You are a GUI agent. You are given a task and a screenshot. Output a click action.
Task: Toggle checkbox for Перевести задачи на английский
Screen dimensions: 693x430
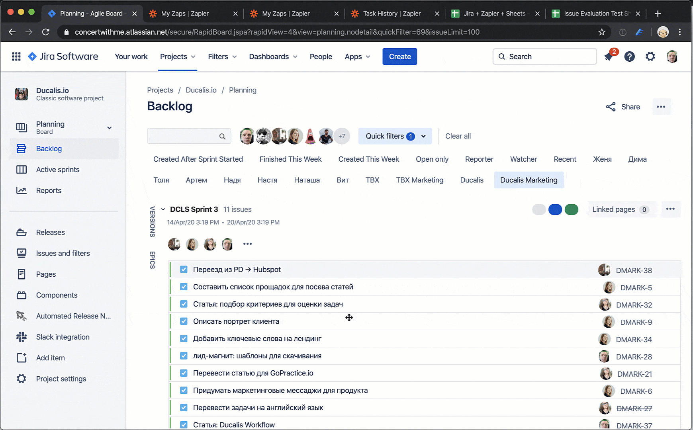click(x=184, y=407)
